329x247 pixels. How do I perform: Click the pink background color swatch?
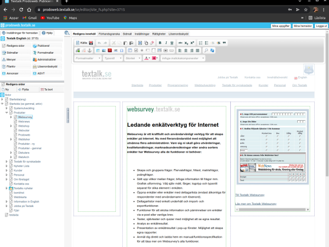155,58
